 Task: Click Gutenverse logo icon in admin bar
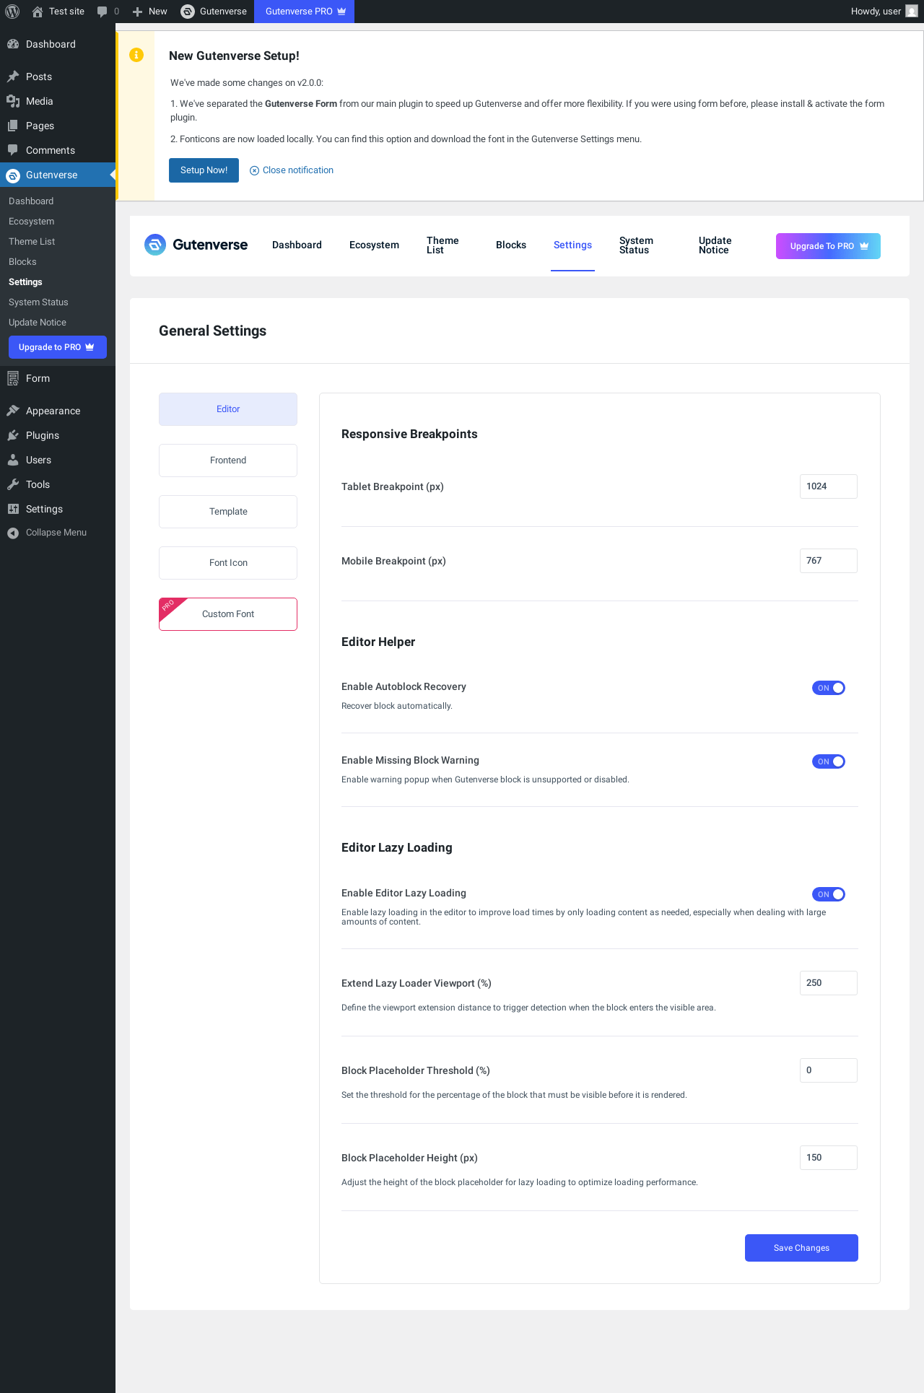tap(188, 12)
